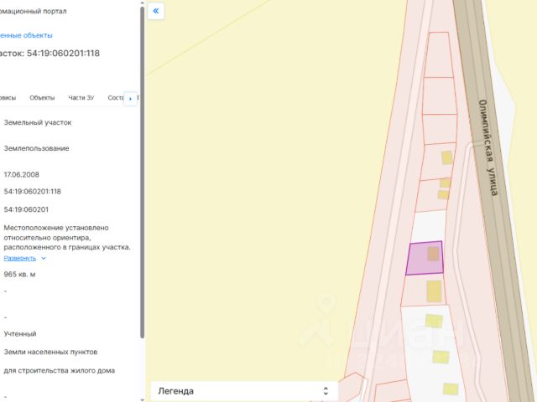Switch to the Части ЗУ tab
The image size is (537, 402).
click(81, 98)
